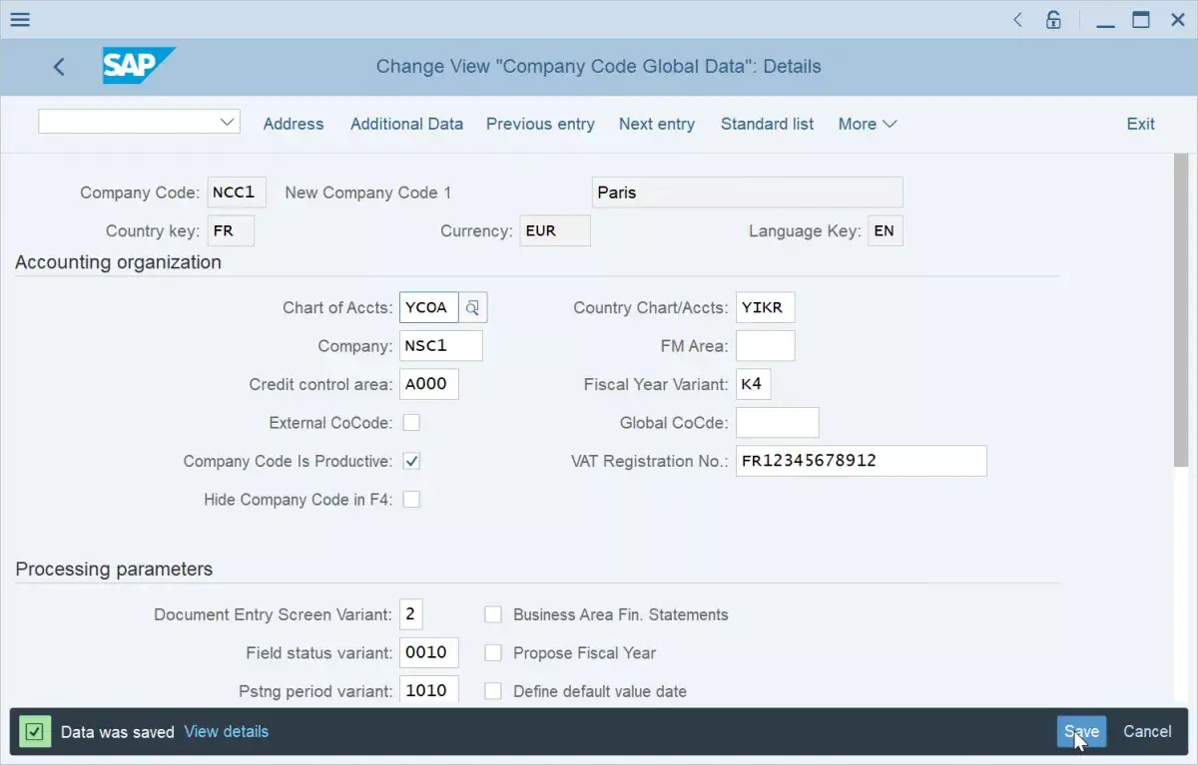The height and width of the screenshot is (765, 1198).
Task: Click the title bar back chevron icon
Action: [1017, 19]
